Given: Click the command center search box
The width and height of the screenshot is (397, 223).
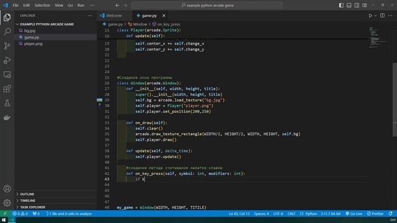Looking at the screenshot, I should [207, 6].
